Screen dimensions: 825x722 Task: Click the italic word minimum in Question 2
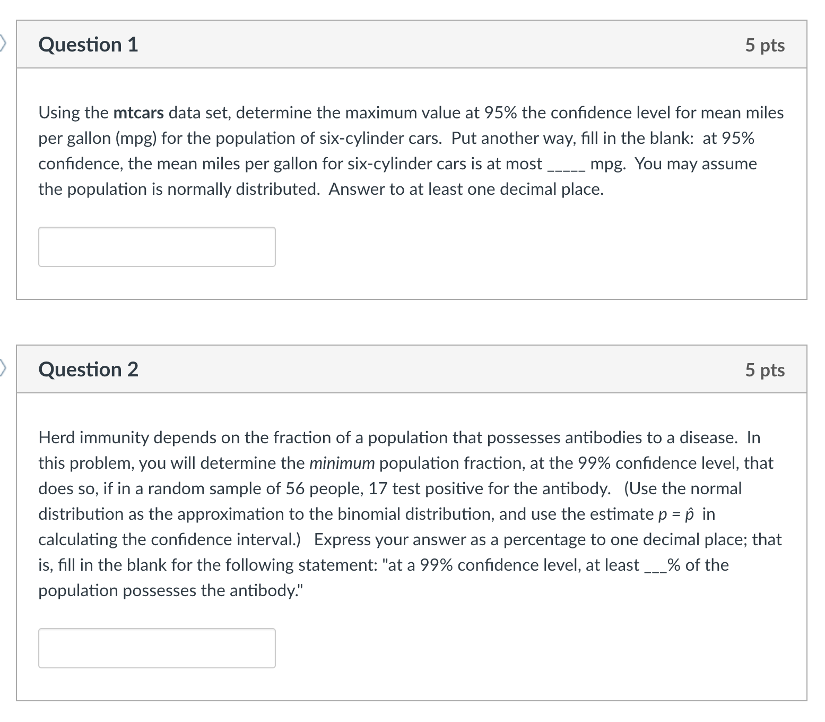[x=342, y=462]
